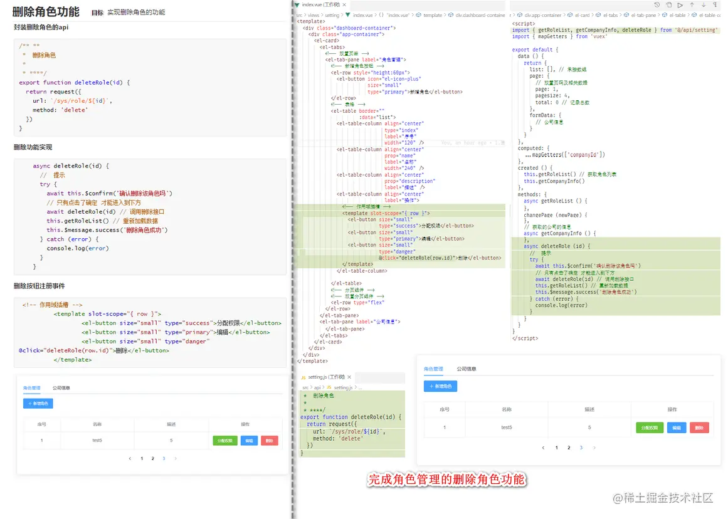This screenshot has height=519, width=728.
Task: Click 序号 column header in large preview table
Action: [445, 409]
